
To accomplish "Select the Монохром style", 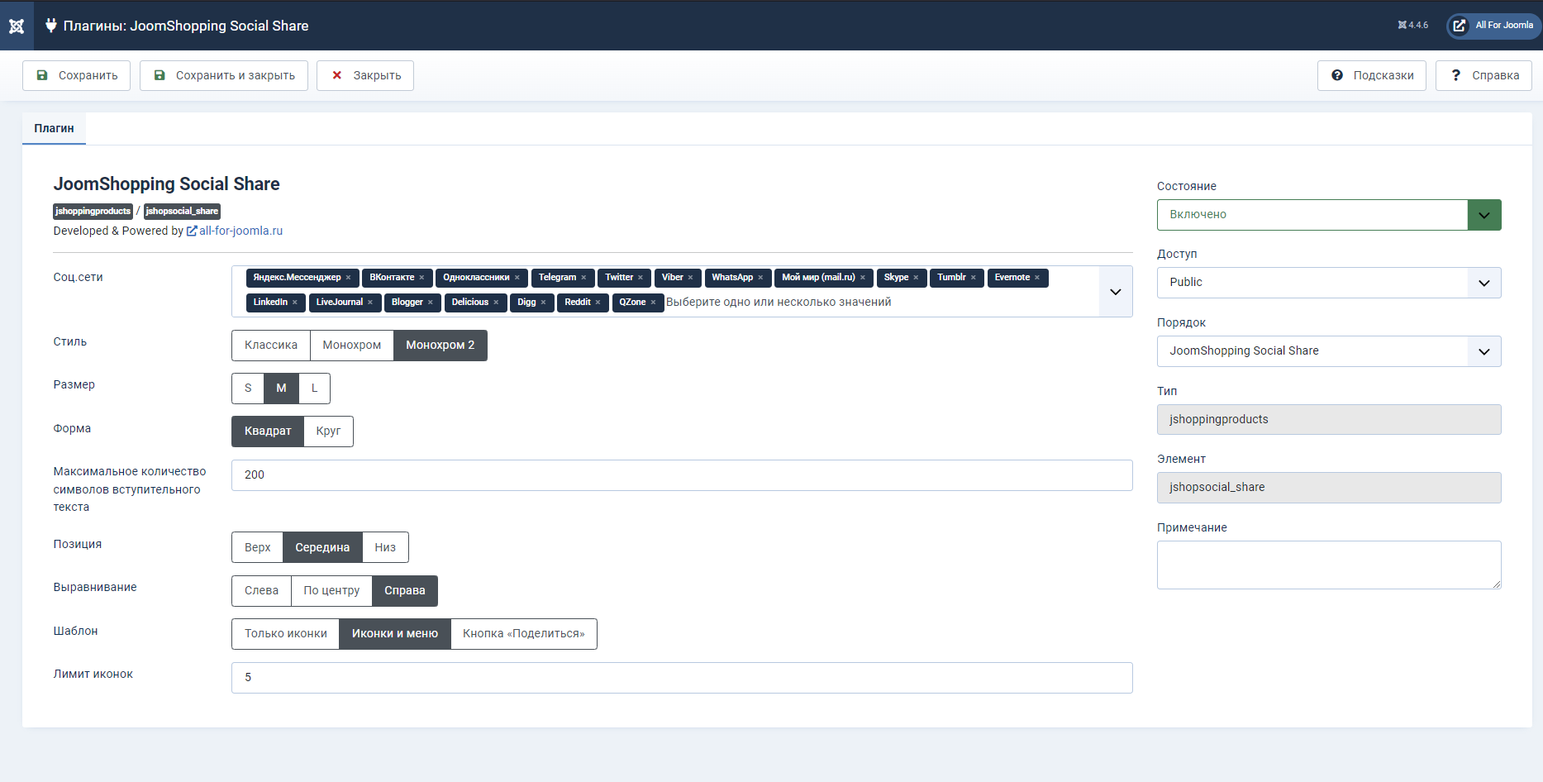I will (352, 346).
